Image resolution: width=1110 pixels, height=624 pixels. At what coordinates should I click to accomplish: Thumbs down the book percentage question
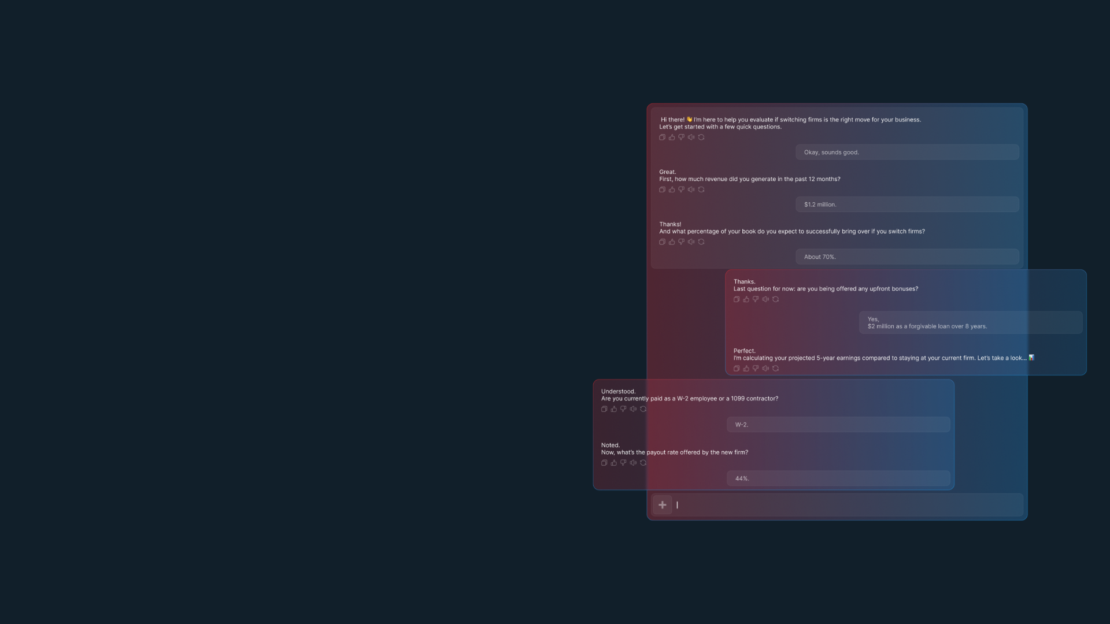point(682,242)
